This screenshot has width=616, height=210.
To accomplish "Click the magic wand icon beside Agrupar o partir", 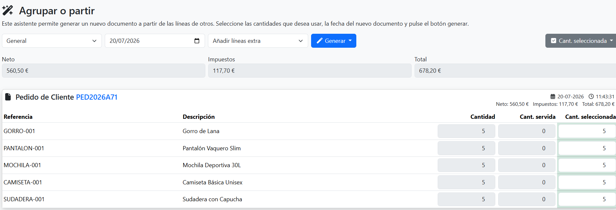I will click(x=8, y=10).
